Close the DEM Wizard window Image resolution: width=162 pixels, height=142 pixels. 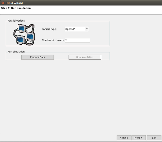pos(3,3)
